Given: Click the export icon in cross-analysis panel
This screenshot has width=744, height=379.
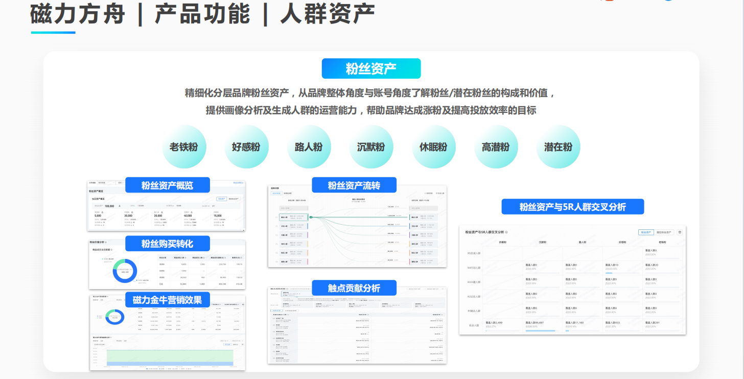Looking at the screenshot, I should pos(680,232).
